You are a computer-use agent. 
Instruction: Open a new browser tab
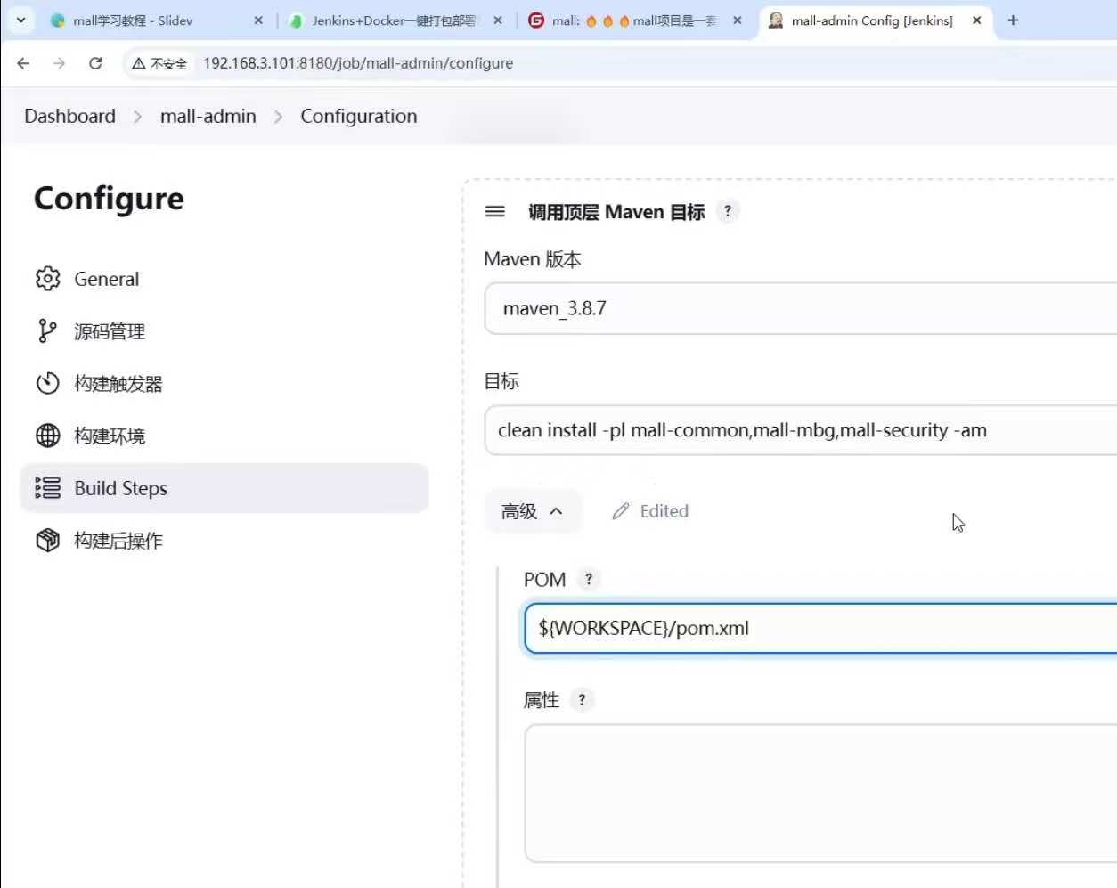click(x=1013, y=20)
